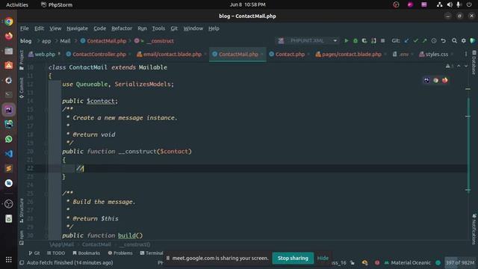This screenshot has height=269, width=478.
Task: Click 'blog' in the navigation breadcrumb
Action: 26,40
